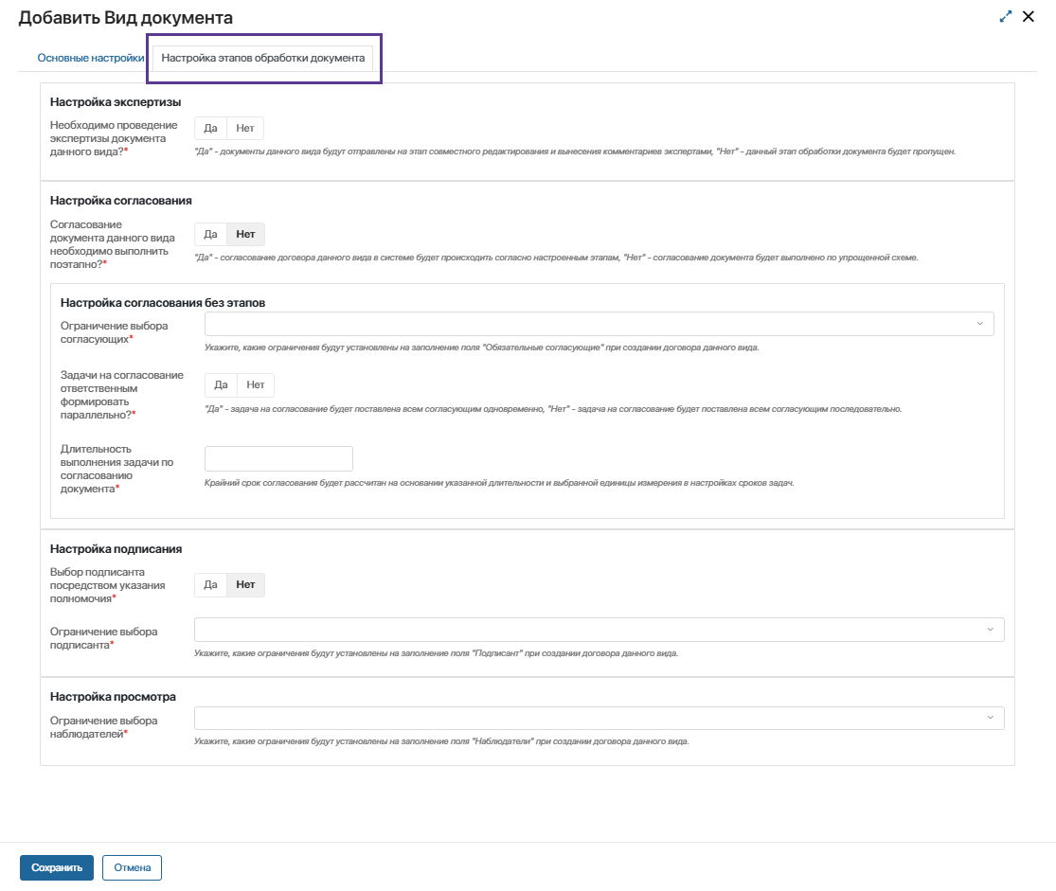Enable stage-by-stage approval with Да
The height and width of the screenshot is (891, 1056).
point(210,235)
